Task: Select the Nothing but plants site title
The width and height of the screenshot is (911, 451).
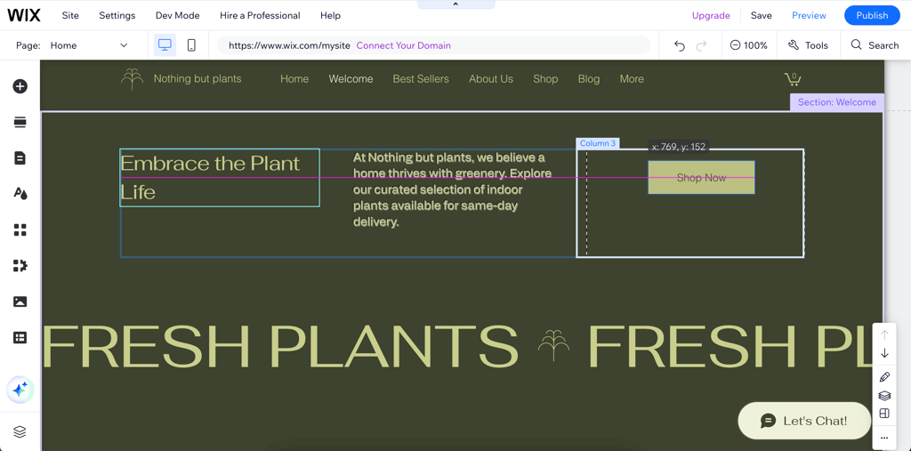Action: [197, 78]
